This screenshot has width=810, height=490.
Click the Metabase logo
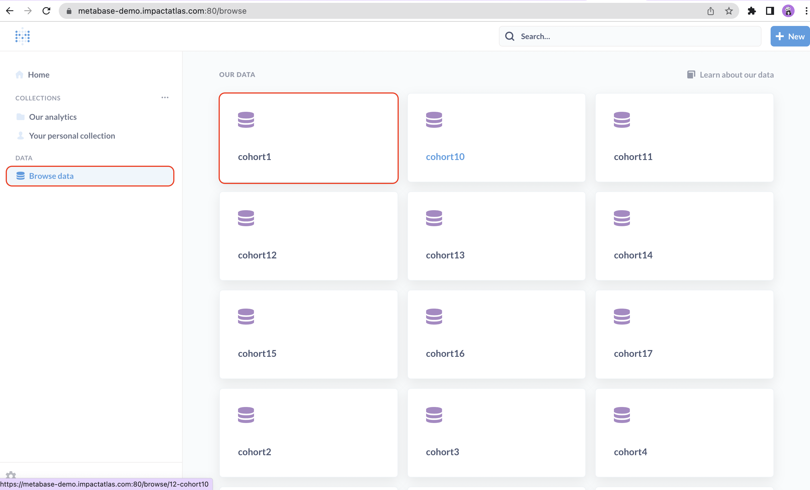[x=22, y=36]
